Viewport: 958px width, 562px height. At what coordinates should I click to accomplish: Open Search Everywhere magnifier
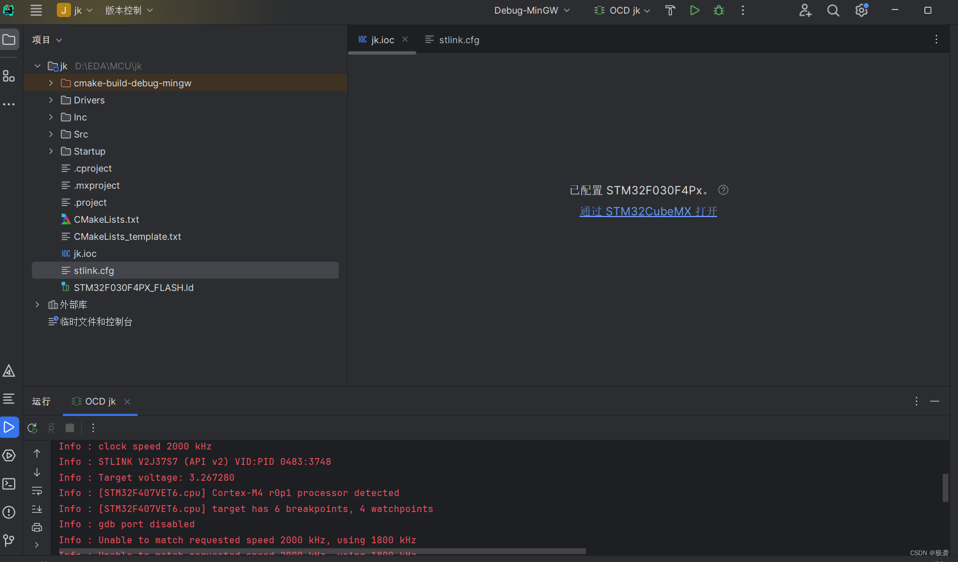coord(833,10)
